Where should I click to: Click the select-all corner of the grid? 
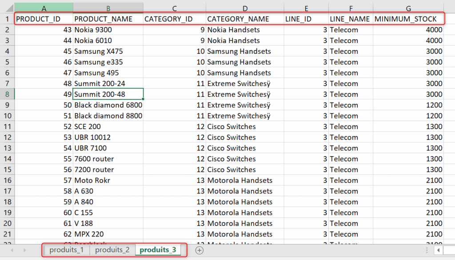coord(7,8)
